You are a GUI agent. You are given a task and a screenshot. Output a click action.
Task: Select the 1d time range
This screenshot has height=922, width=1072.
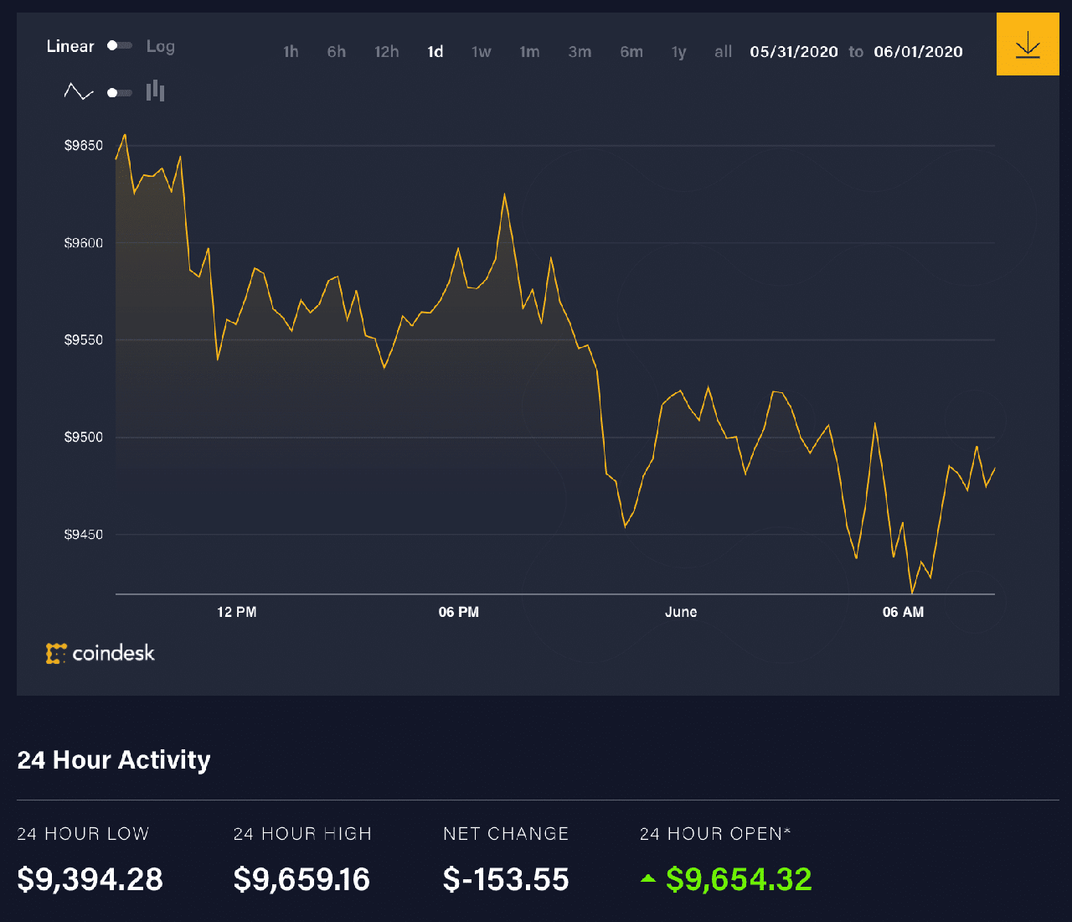(435, 52)
